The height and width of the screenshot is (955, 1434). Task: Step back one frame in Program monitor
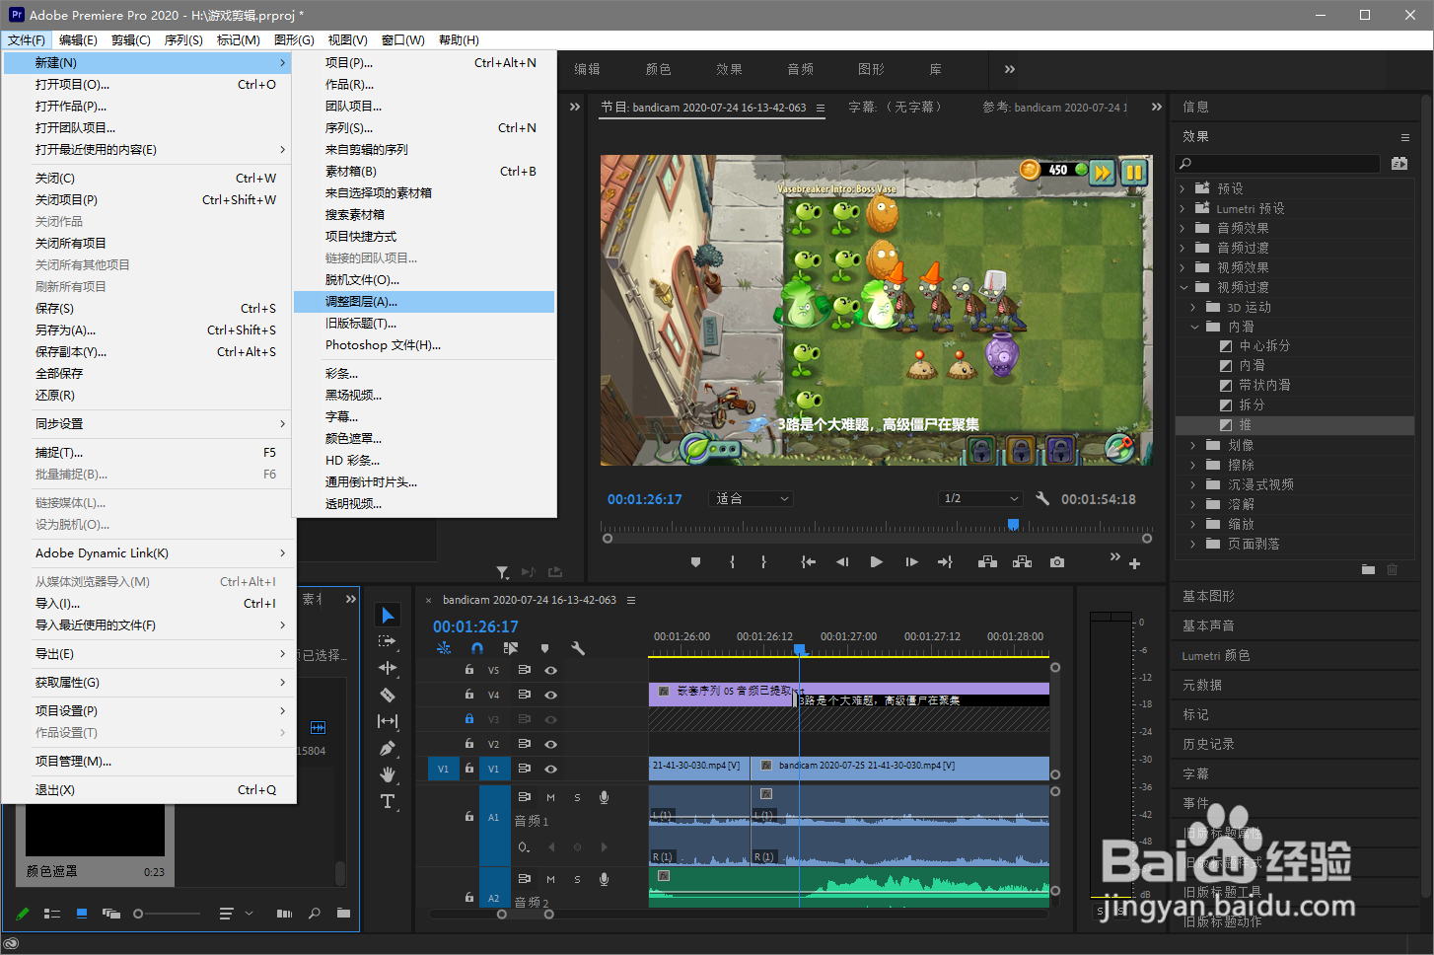click(x=842, y=562)
